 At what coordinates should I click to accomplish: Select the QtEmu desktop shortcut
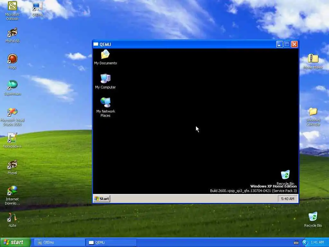pyautogui.click(x=37, y=9)
